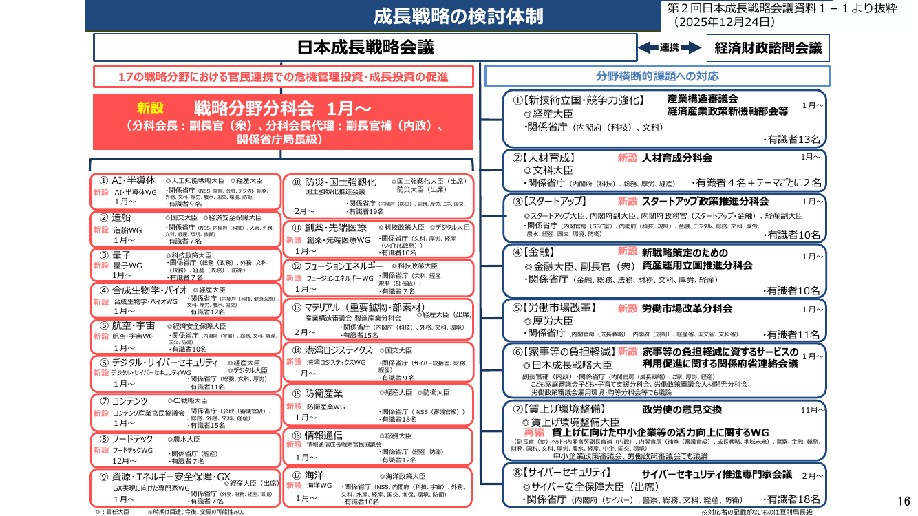Image resolution: width=918 pixels, height=516 pixels.
Task: Click the "資産運用立国推進分科会" text
Action: (697, 265)
